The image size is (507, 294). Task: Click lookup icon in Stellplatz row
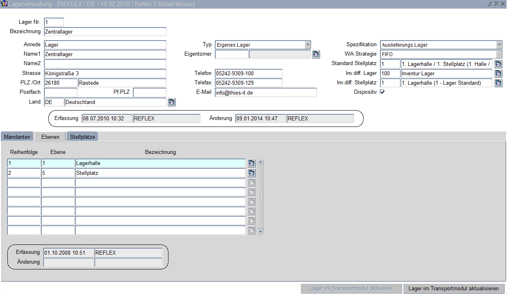click(x=251, y=173)
